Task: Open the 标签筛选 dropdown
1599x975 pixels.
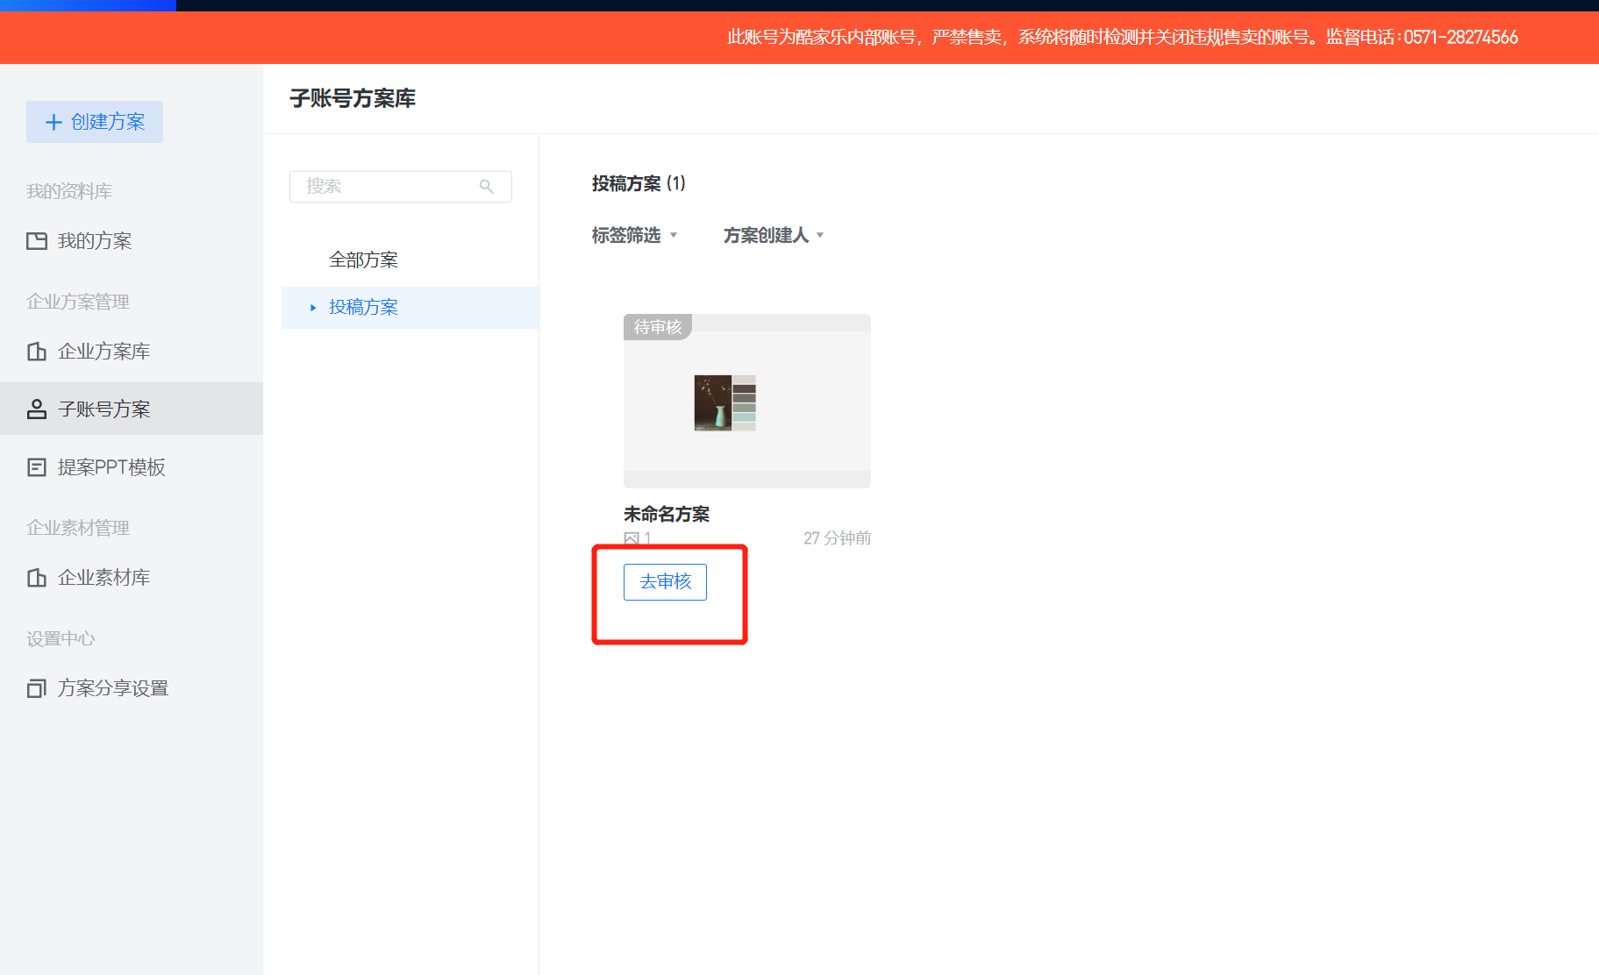Action: pyautogui.click(x=635, y=235)
